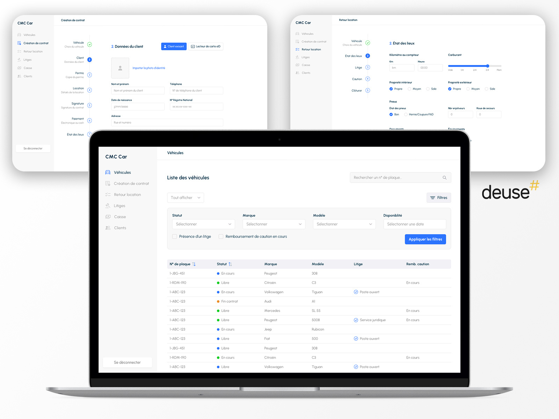
Task: Expand the Marque selection dropdown
Action: 274,224
